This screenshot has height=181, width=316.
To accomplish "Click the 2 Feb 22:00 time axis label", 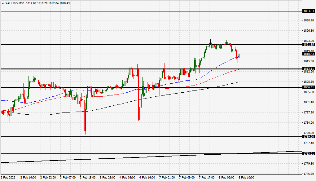I will pyautogui.click(x=48, y=178).
